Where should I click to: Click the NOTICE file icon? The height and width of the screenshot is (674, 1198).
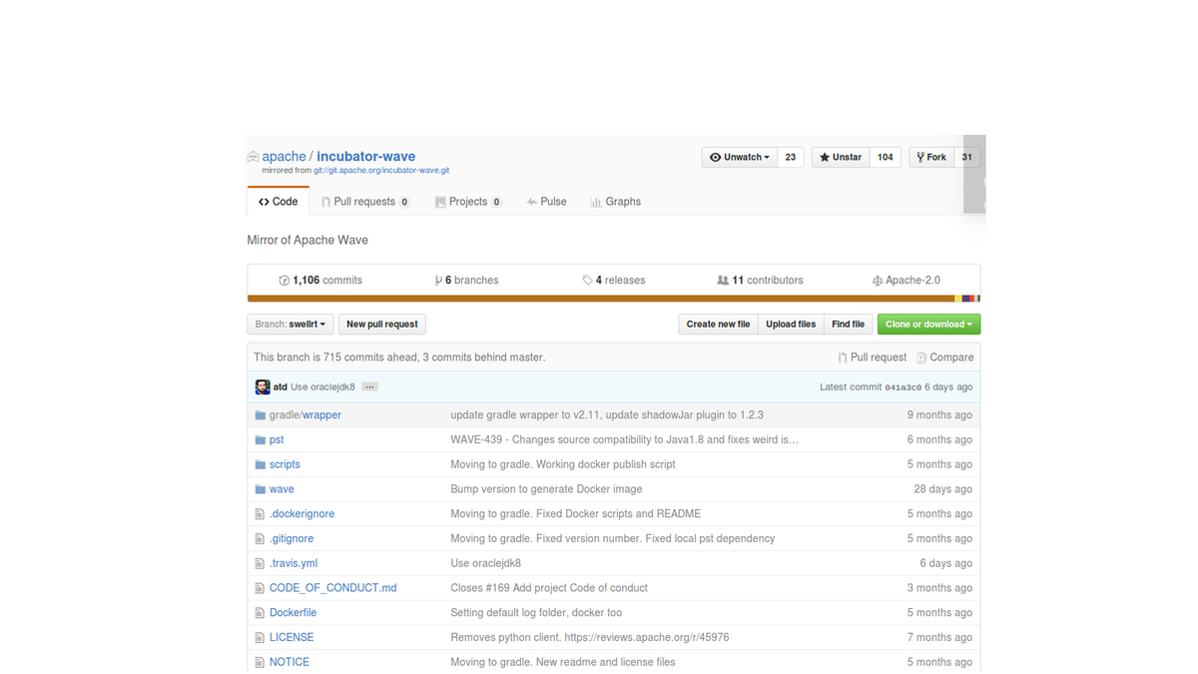coord(260,662)
